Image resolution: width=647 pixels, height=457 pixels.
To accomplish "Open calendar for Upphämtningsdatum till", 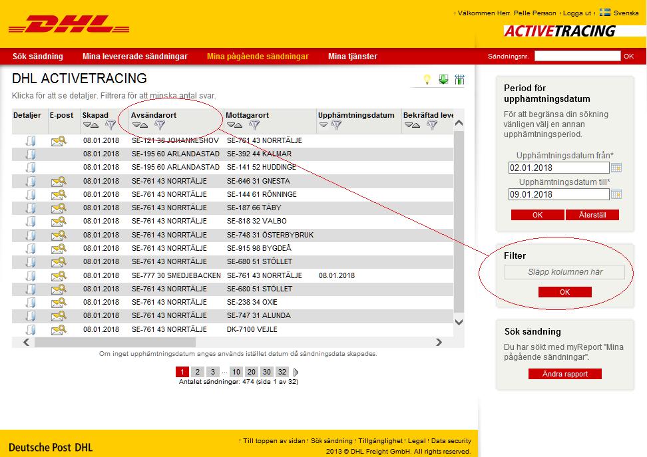I will point(616,194).
